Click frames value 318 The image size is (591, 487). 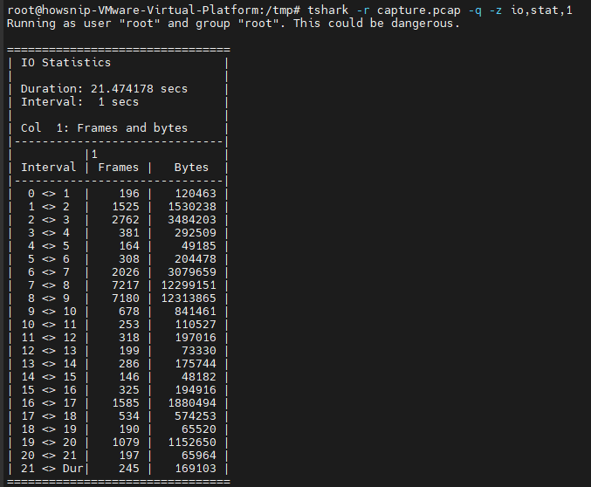(x=129, y=338)
